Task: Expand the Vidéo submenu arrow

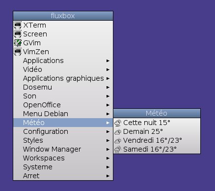Action: [x=108, y=70]
